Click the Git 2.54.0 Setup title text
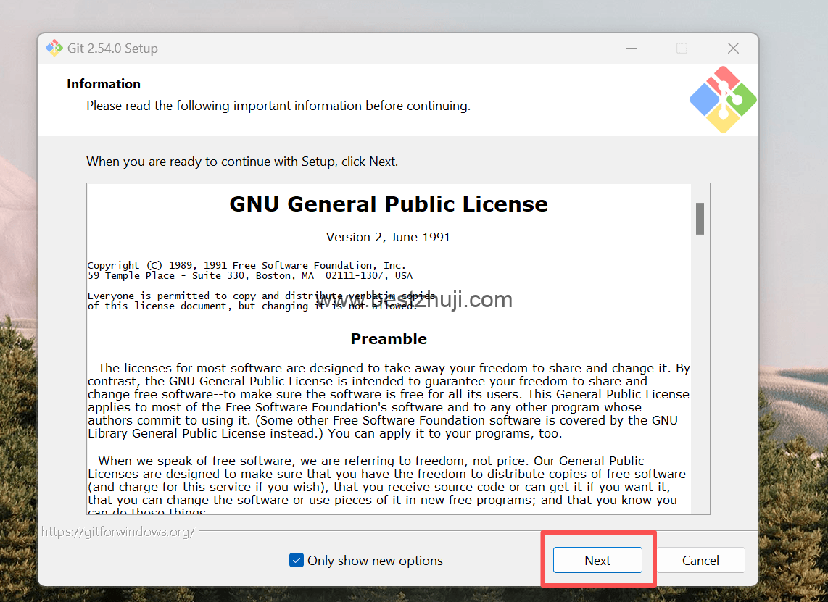The image size is (828, 602). click(112, 48)
